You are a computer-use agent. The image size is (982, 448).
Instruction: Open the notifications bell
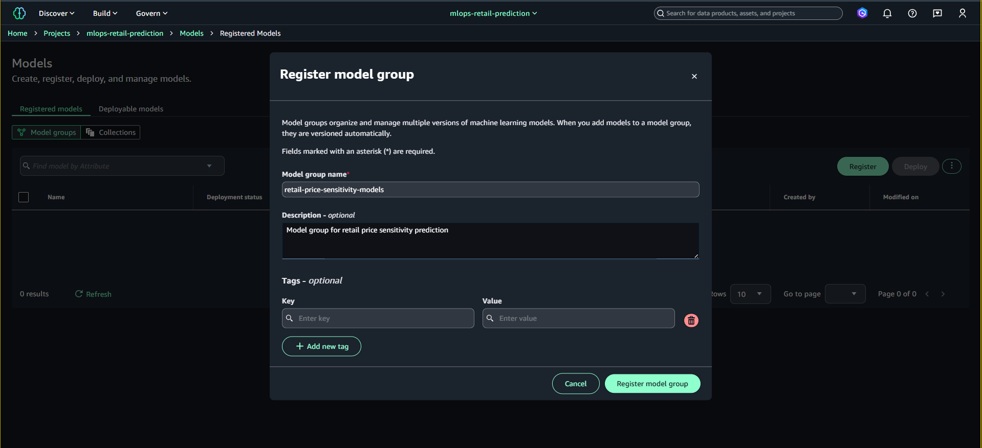887,13
